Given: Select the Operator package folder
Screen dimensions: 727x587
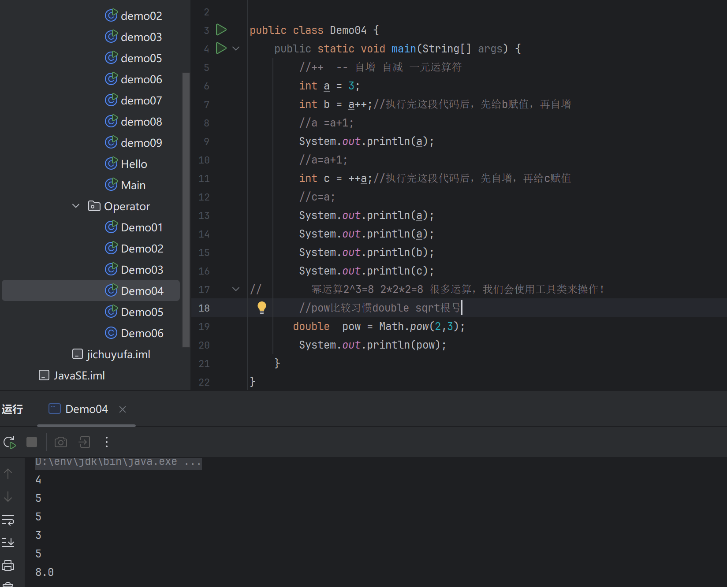Looking at the screenshot, I should [x=119, y=206].
